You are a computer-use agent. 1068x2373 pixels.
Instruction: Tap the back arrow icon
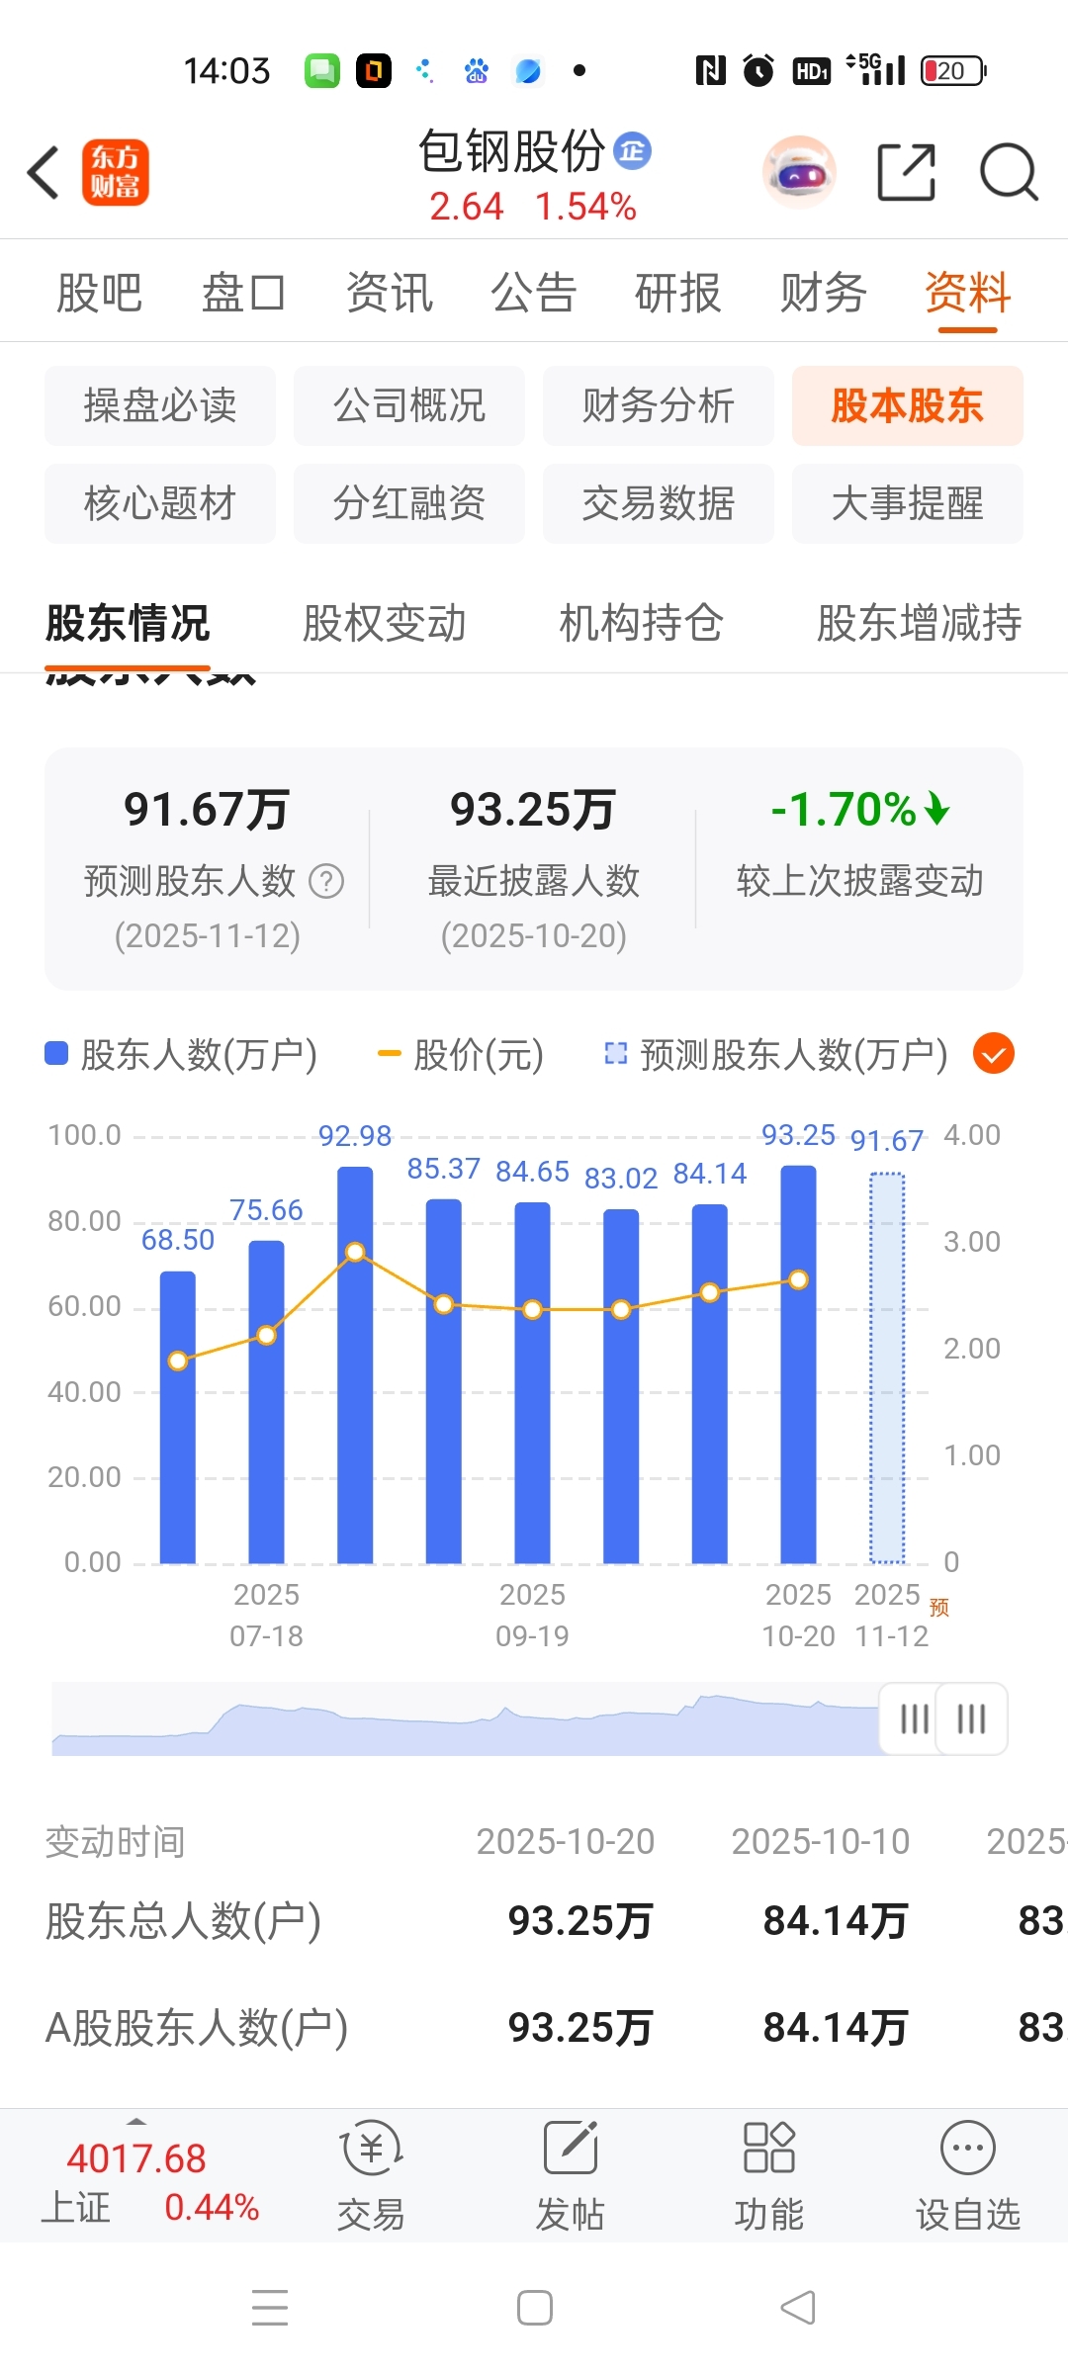[44, 173]
